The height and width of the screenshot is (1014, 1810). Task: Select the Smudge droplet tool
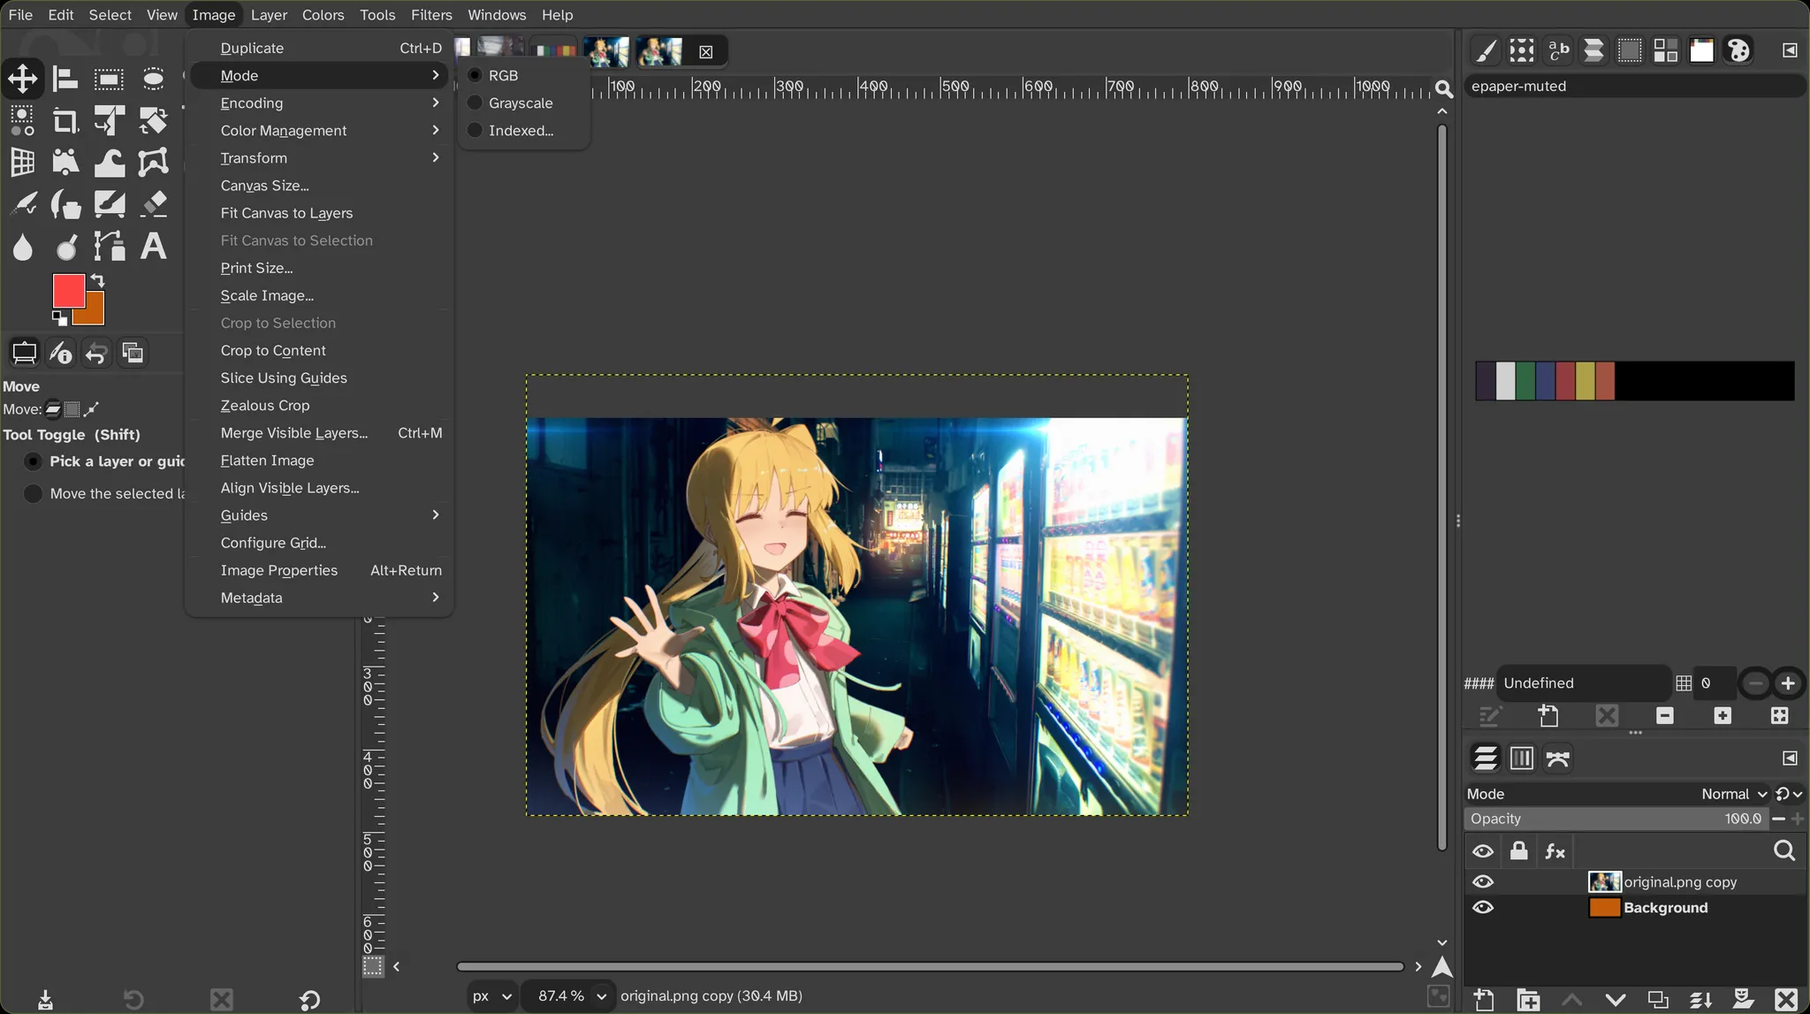[23, 247]
